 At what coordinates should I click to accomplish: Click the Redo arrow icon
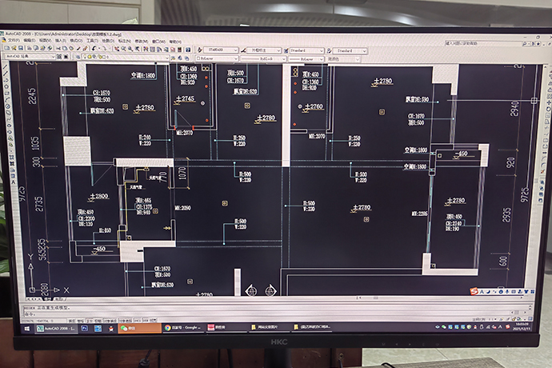[x=104, y=48]
